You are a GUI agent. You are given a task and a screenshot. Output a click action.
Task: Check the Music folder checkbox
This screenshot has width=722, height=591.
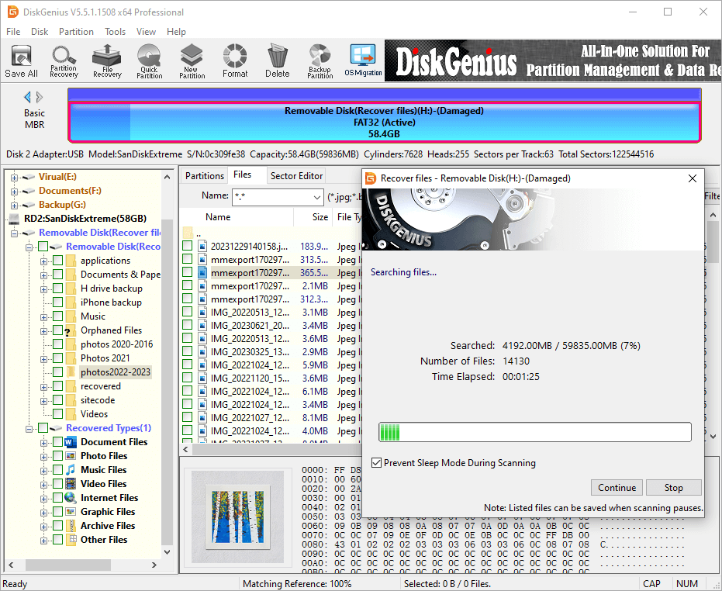coord(57,316)
